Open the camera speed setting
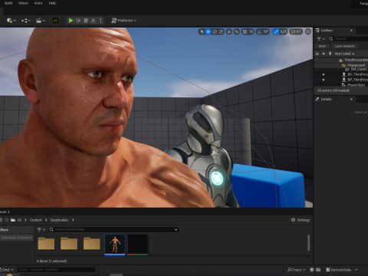The height and width of the screenshot is (276, 368). (x=296, y=31)
